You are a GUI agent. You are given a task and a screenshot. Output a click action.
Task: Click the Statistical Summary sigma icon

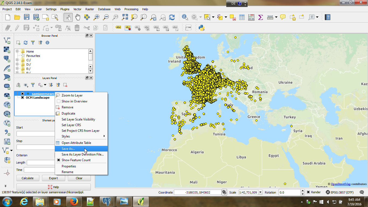coord(261,17)
